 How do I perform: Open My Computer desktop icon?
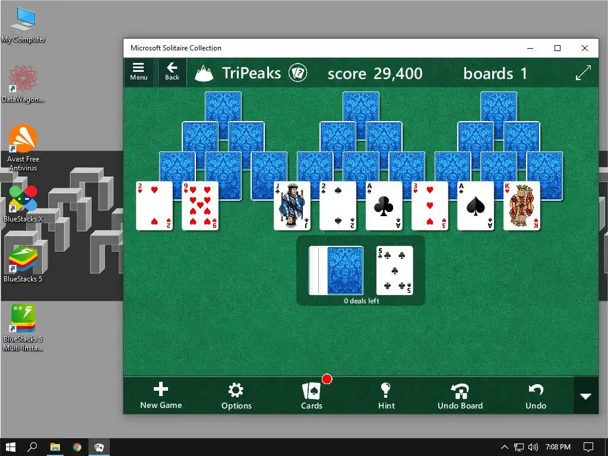point(23,24)
